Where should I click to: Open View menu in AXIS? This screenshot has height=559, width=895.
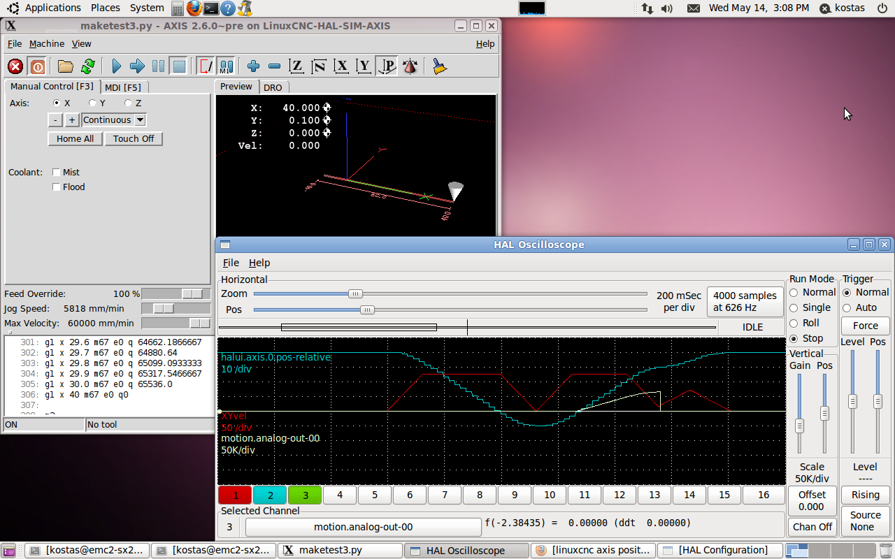(x=81, y=43)
